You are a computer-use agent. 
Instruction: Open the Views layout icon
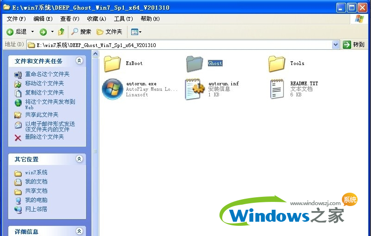pyautogui.click(x=134, y=32)
